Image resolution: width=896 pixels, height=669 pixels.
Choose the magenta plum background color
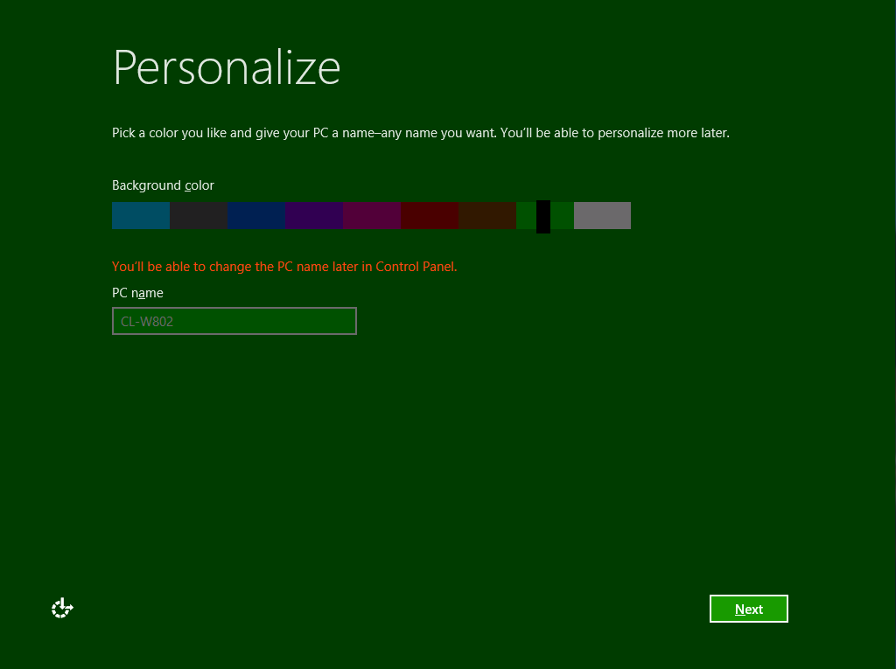point(371,215)
